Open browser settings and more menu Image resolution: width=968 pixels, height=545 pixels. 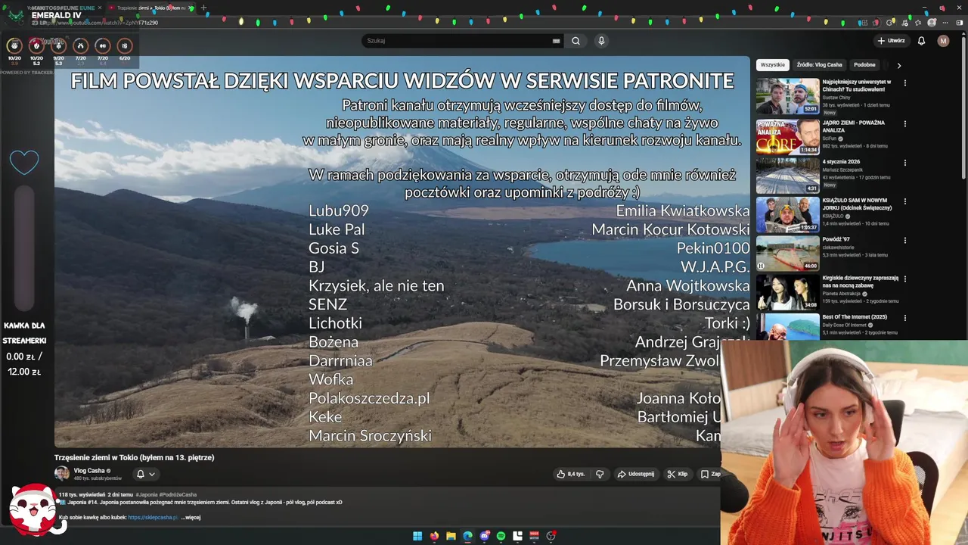pyautogui.click(x=945, y=23)
